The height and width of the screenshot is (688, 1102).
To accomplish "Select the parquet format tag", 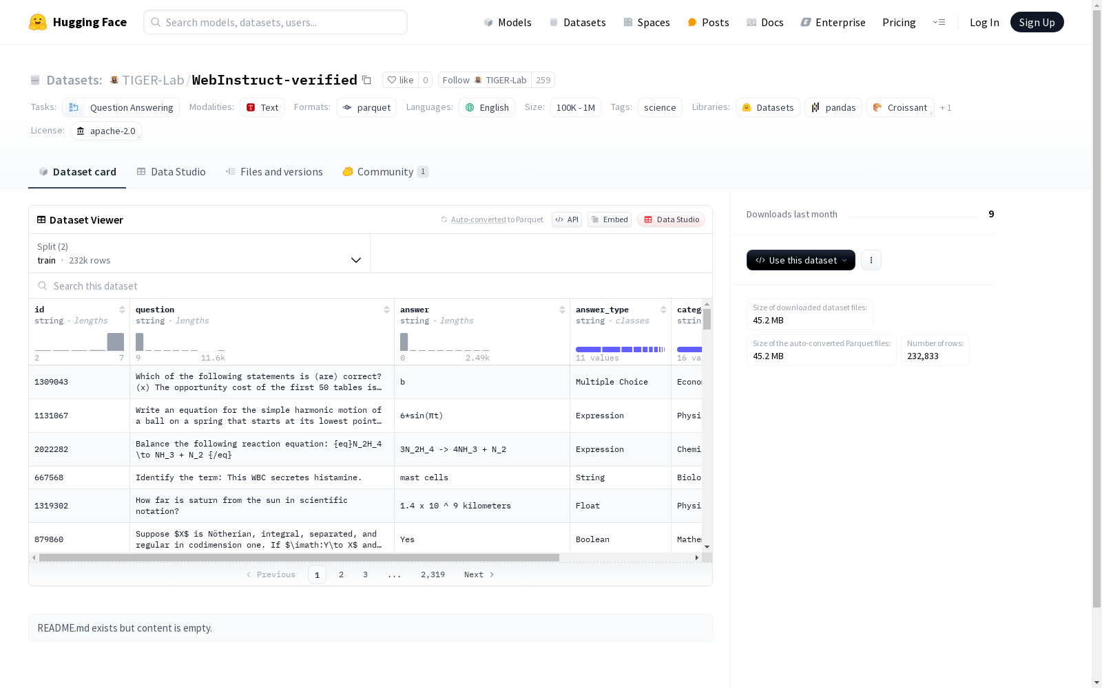I will 366,107.
